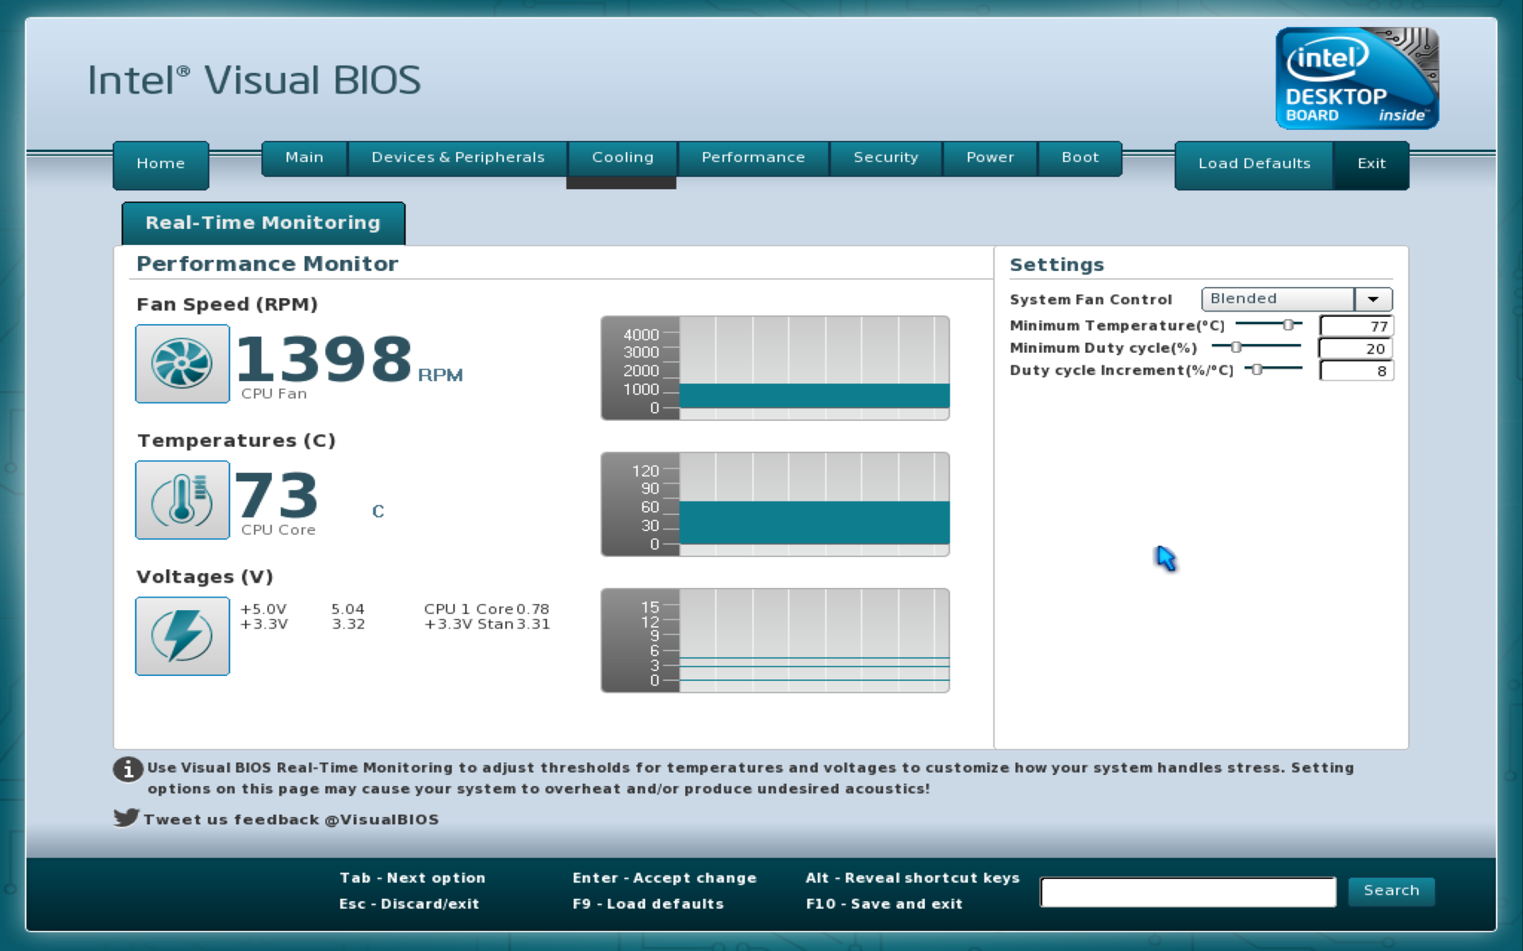Screen dimensions: 1523x951
Task: Click the fan speed RPM graph
Action: [775, 368]
